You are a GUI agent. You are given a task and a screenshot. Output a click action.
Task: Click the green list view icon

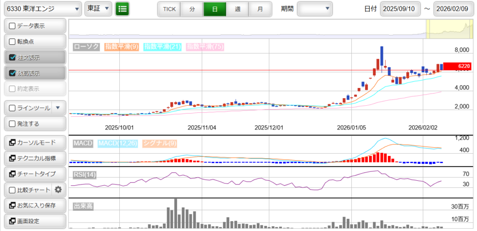[x=123, y=9]
